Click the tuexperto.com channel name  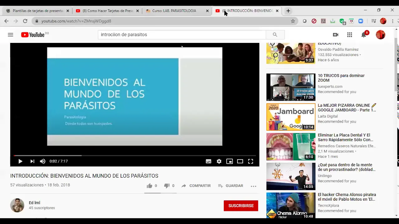330,86
